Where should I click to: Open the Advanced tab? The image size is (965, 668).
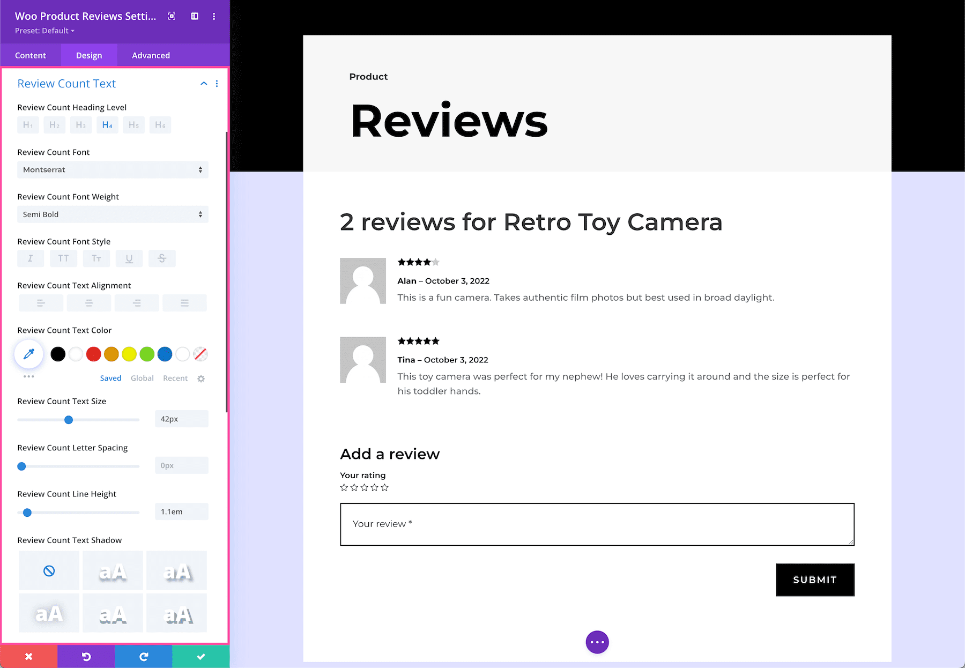[x=151, y=55]
